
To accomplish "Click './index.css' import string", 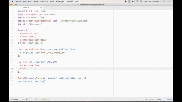I will 34,24.
